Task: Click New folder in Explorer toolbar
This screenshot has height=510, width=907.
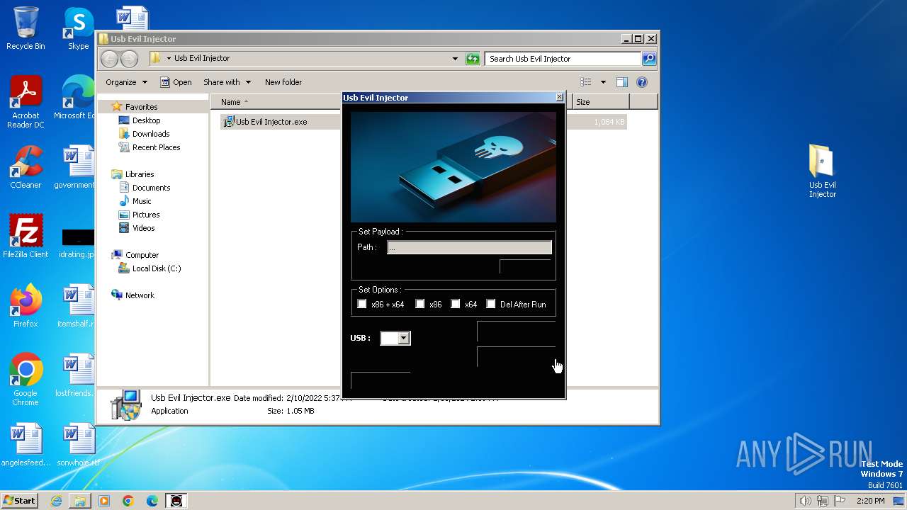Action: 283,82
